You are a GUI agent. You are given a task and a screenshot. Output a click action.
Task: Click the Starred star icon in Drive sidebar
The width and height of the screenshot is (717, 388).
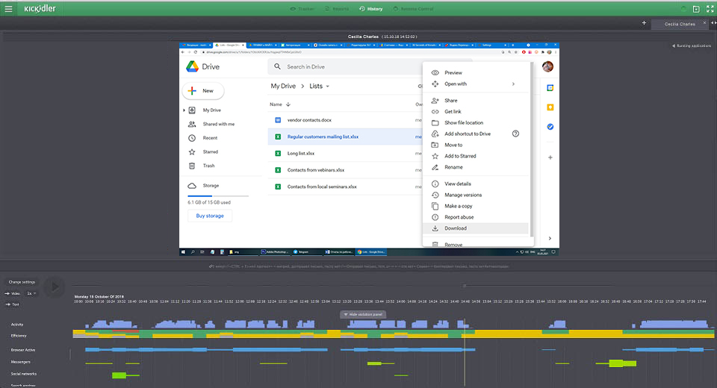tap(192, 151)
